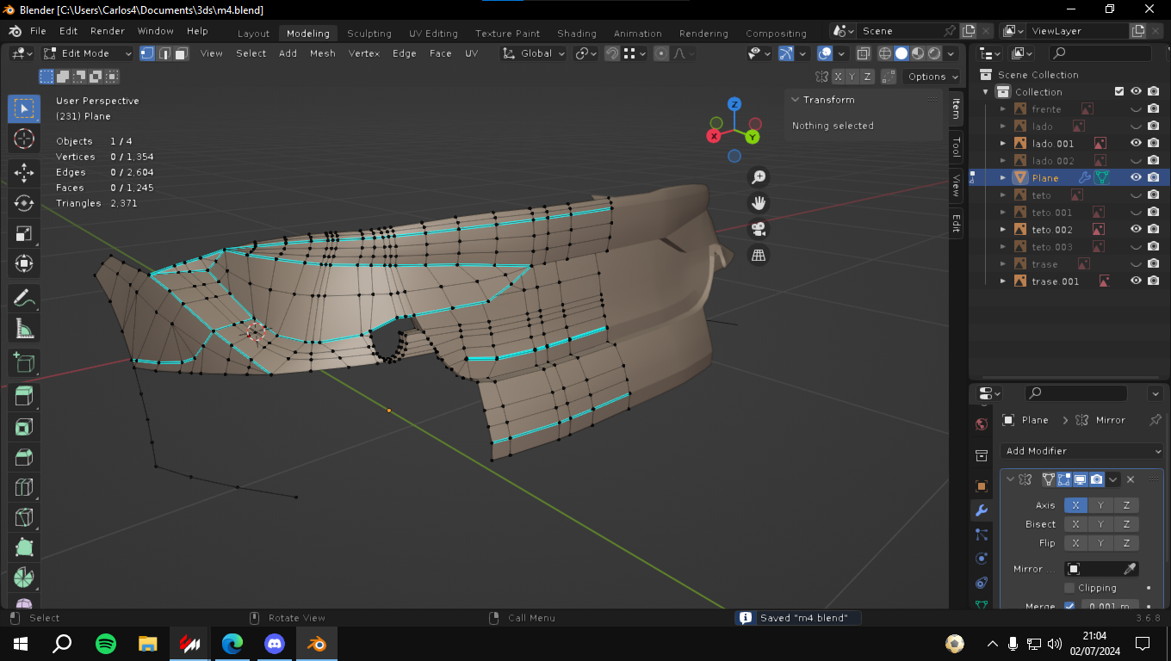Choose the Scale tool

tap(24, 234)
